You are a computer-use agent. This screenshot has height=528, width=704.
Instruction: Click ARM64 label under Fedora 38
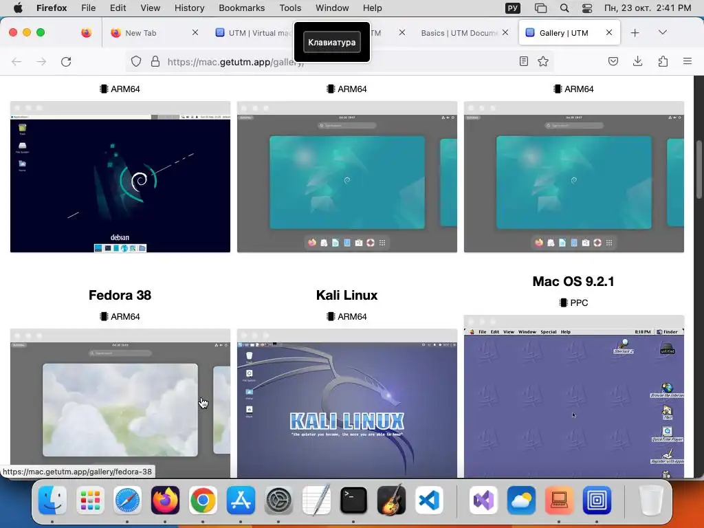click(x=120, y=316)
